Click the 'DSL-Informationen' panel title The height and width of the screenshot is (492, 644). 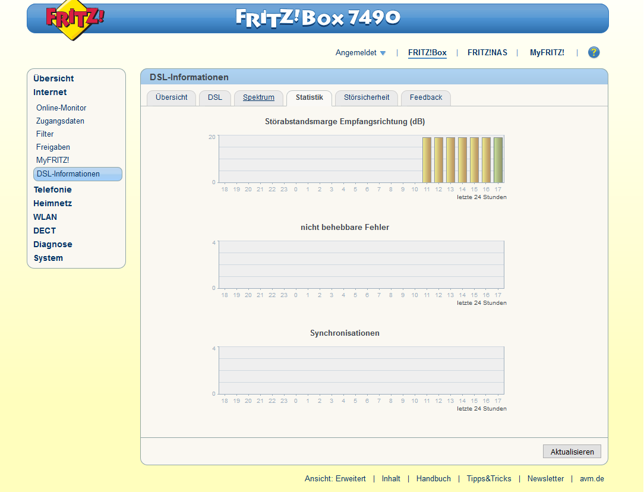tap(189, 77)
